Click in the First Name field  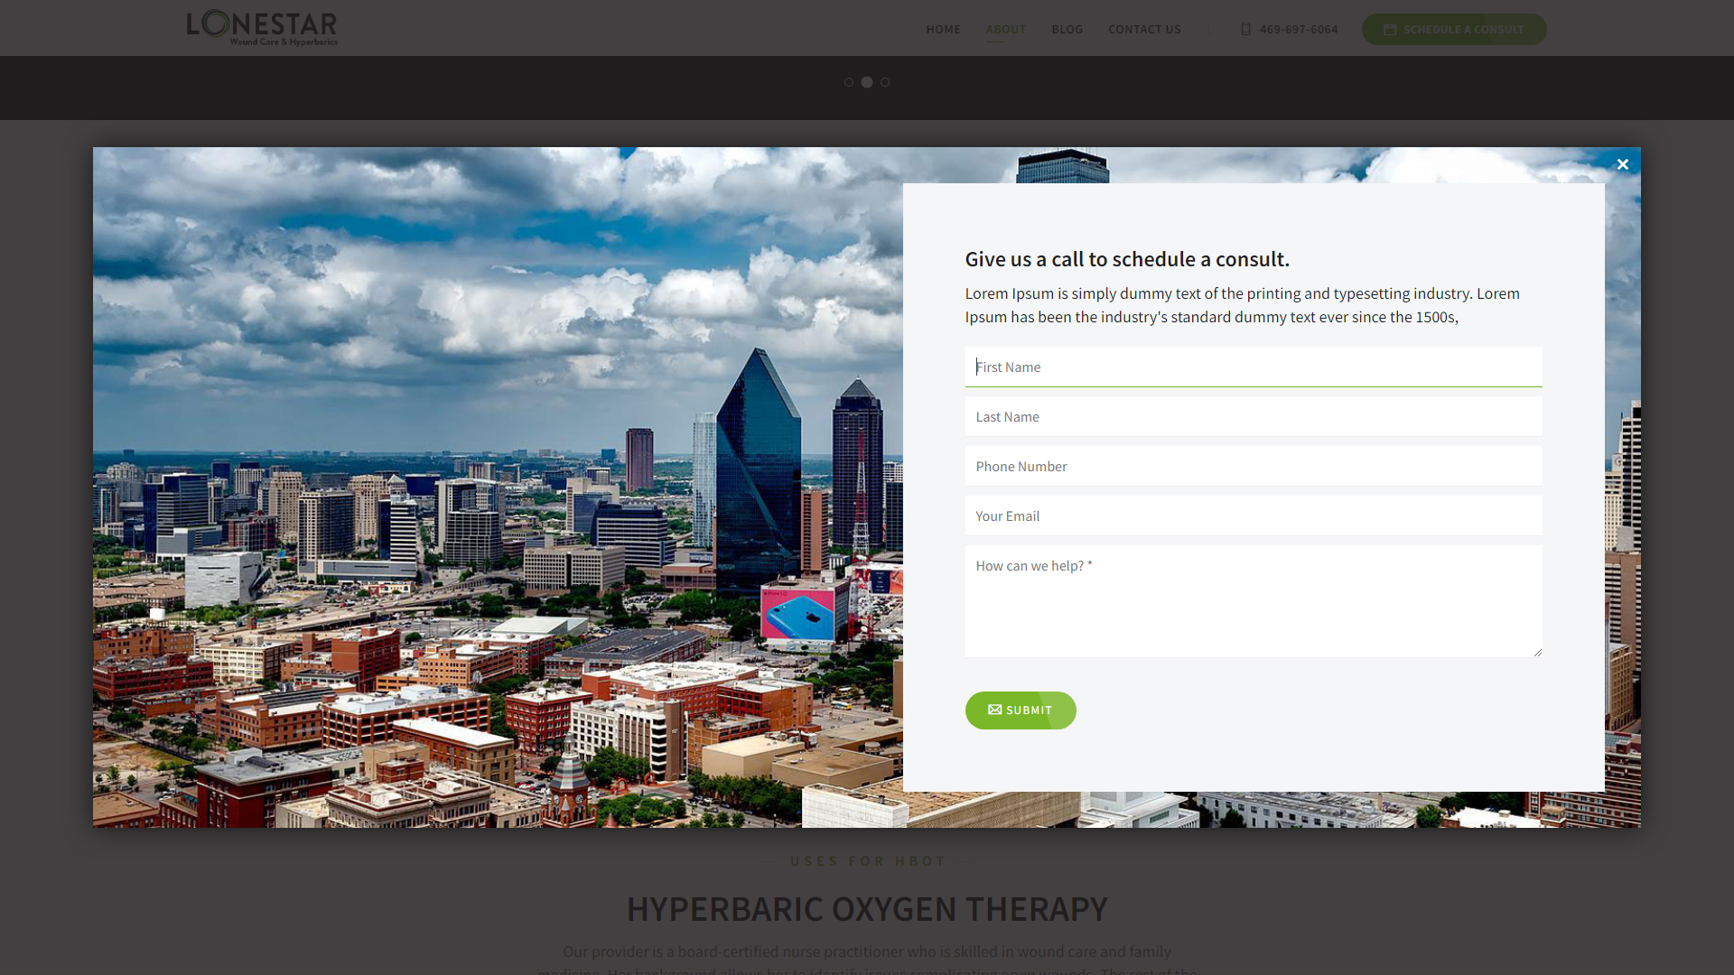click(1253, 367)
